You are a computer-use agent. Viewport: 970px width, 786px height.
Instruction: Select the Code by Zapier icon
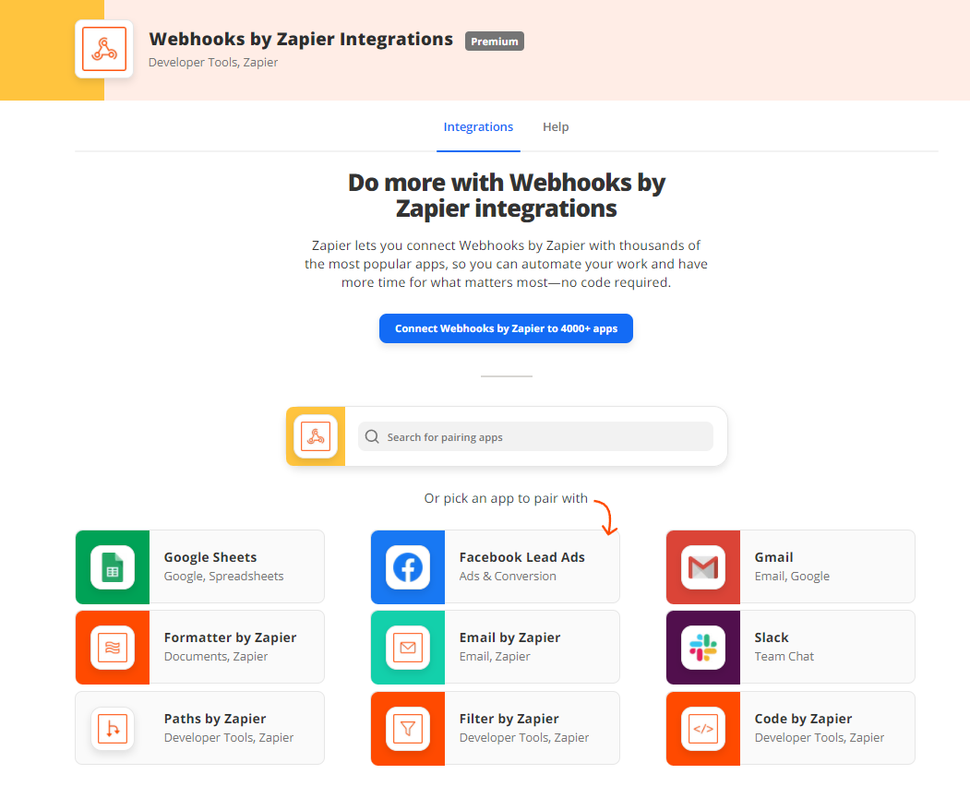(x=703, y=728)
